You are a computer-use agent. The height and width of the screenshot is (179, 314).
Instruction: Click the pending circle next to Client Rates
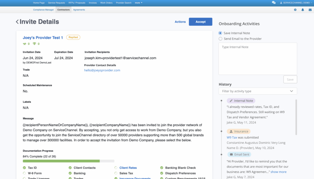(116, 168)
